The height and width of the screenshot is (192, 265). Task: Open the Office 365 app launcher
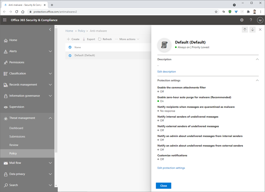pos(4,20)
